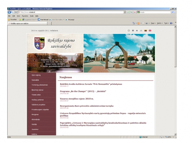The image size is (192, 143).
Task: Open the Apie rajoną sidebar item
Action: click(36, 75)
